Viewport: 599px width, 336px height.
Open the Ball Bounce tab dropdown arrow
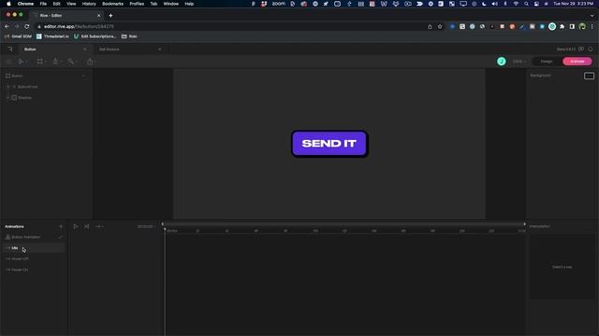click(x=159, y=49)
